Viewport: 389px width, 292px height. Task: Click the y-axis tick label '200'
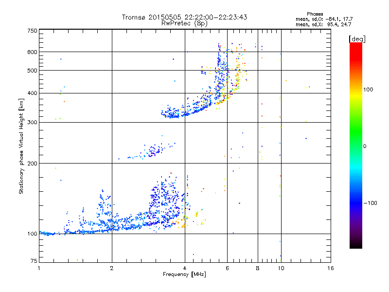pos(32,164)
